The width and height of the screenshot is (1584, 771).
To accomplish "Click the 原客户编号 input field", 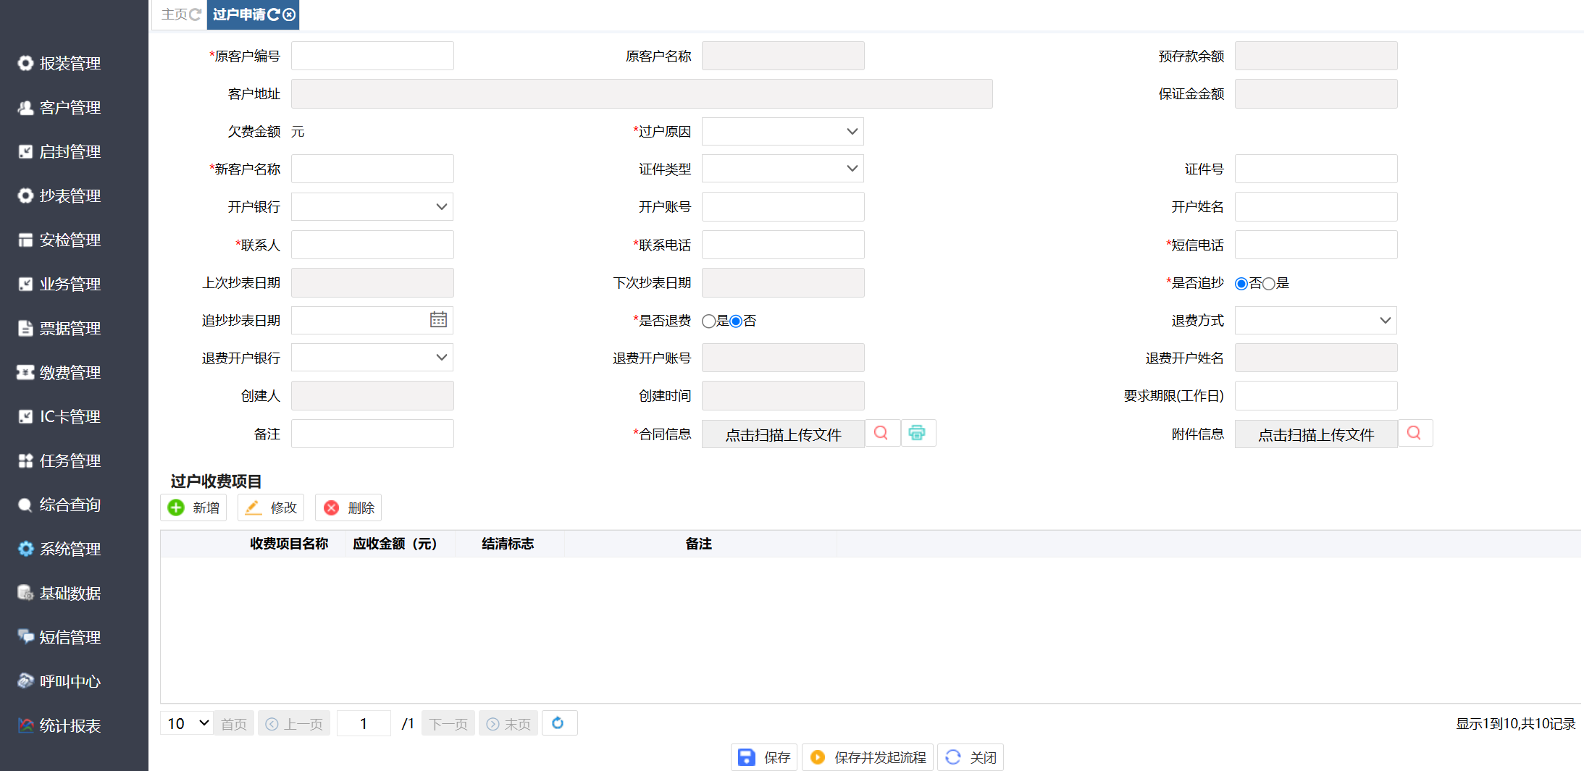I will [x=372, y=56].
